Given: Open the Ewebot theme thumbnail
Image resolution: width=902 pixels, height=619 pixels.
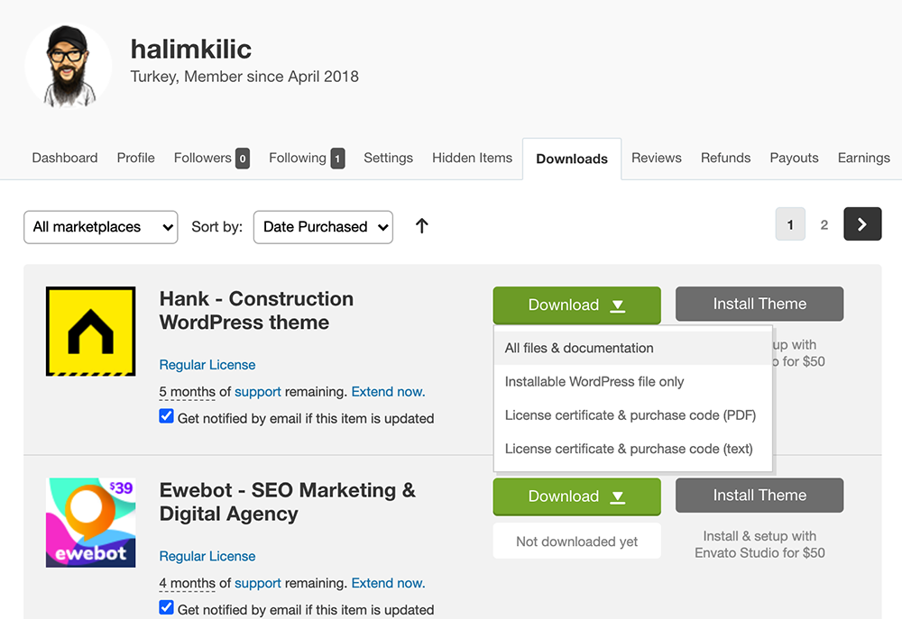Looking at the screenshot, I should [x=91, y=523].
